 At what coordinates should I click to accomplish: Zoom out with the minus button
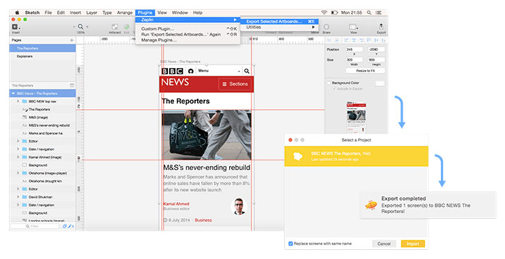point(75,26)
